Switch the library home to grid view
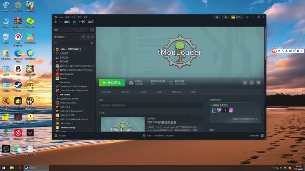The height and width of the screenshot is (171, 305). [x=91, y=30]
